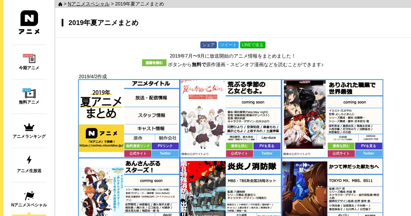The width and height of the screenshot is (411, 216).
Task: Click MBS・TBS系全国28局ネット broadcast info
Action: click(252, 180)
